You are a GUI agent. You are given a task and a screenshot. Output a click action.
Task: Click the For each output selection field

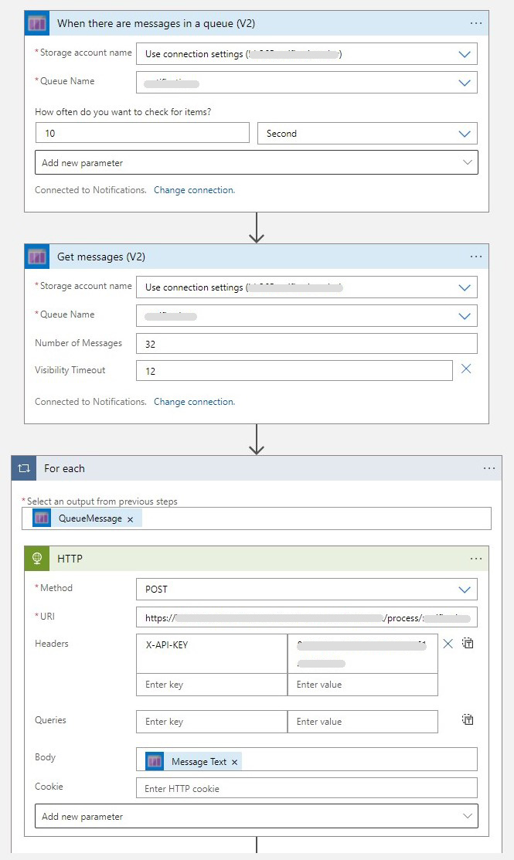(x=256, y=518)
